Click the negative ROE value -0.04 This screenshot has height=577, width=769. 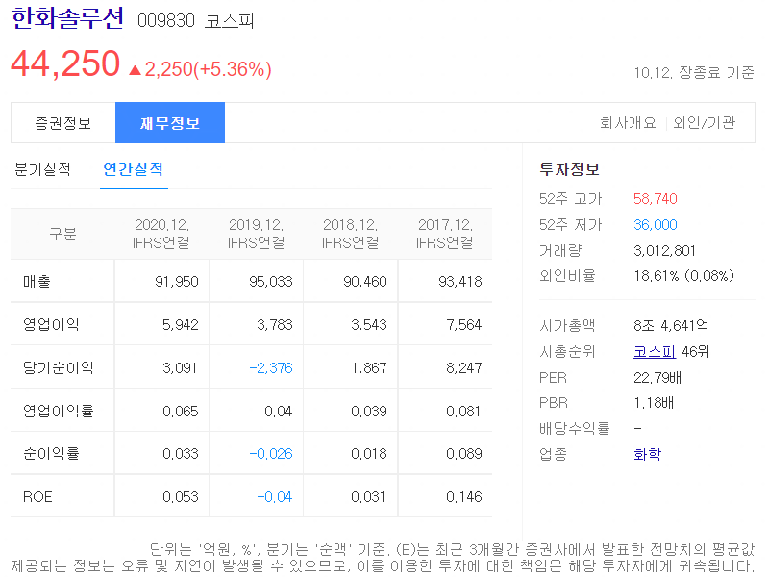pos(275,496)
